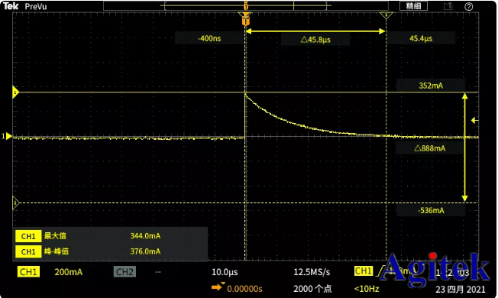Click the channel 1 ground reference arrow
Screen dimensions: 498x298
click(x=7, y=136)
